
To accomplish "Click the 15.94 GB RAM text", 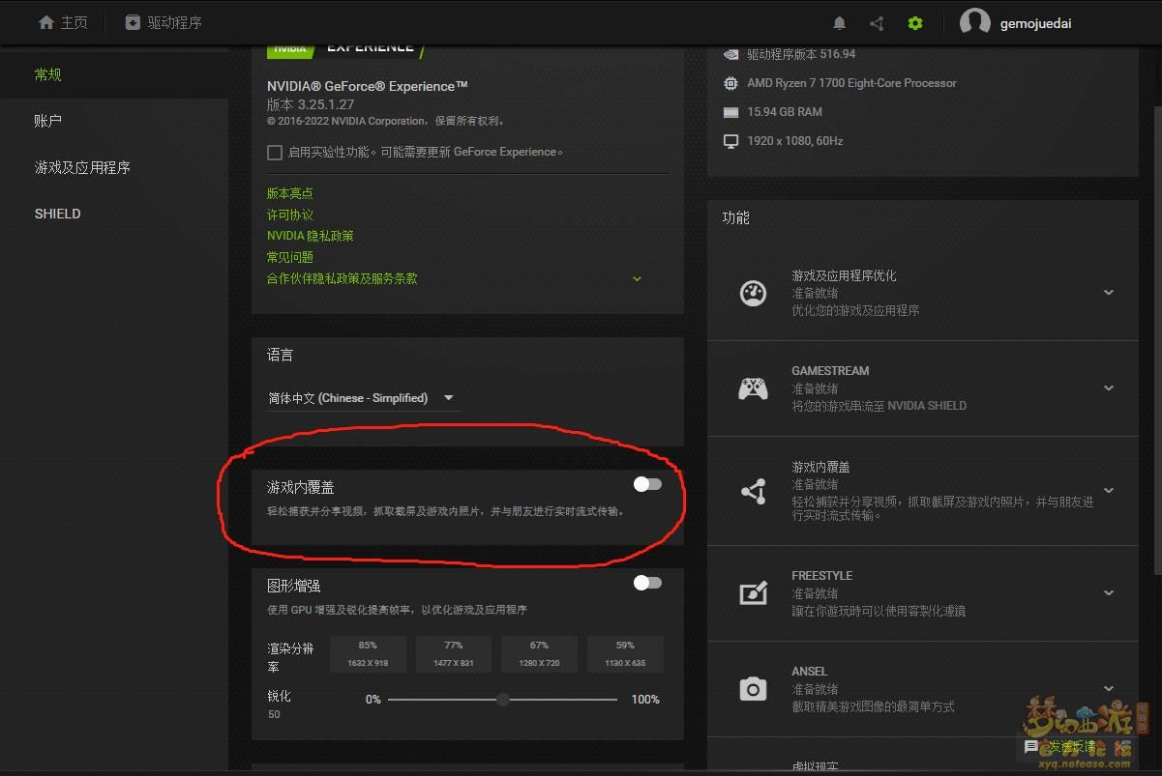I will (785, 112).
